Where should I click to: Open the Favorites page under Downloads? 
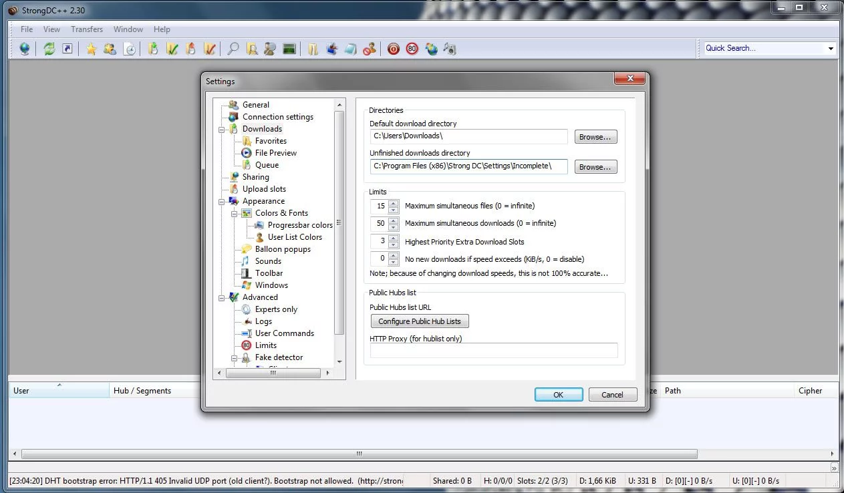271,141
